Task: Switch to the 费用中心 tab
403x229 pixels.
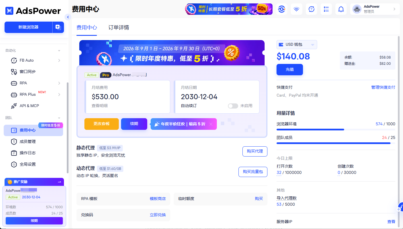Action: point(87,28)
